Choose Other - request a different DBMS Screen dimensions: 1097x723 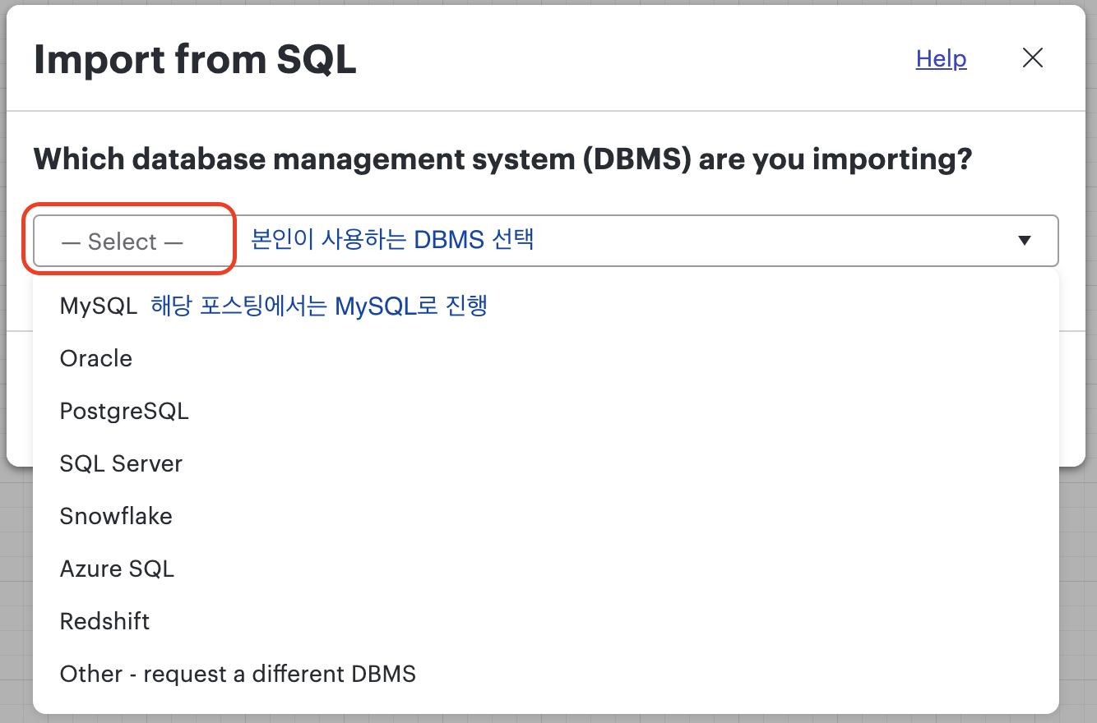coord(545,674)
